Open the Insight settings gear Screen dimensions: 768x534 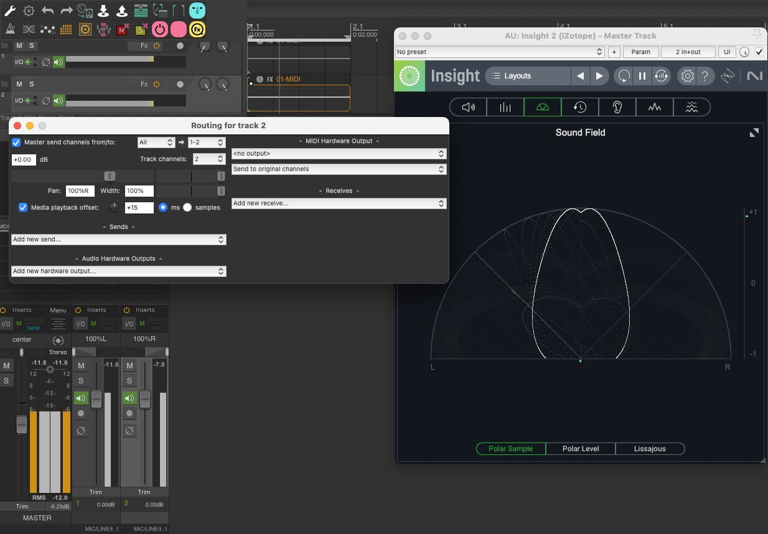click(687, 76)
